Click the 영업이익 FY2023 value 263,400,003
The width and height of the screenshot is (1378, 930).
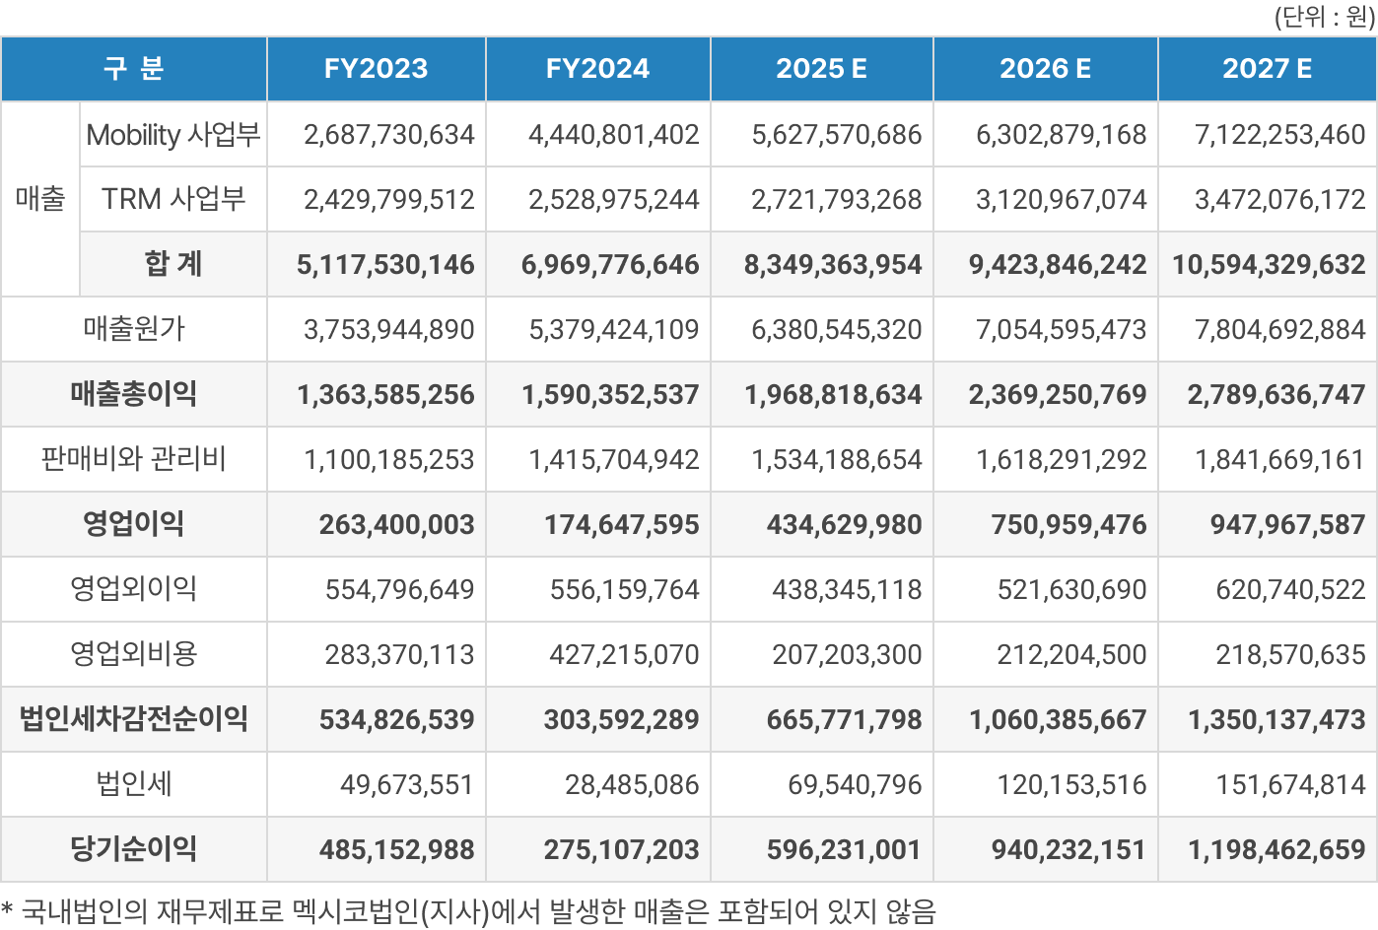point(396,524)
